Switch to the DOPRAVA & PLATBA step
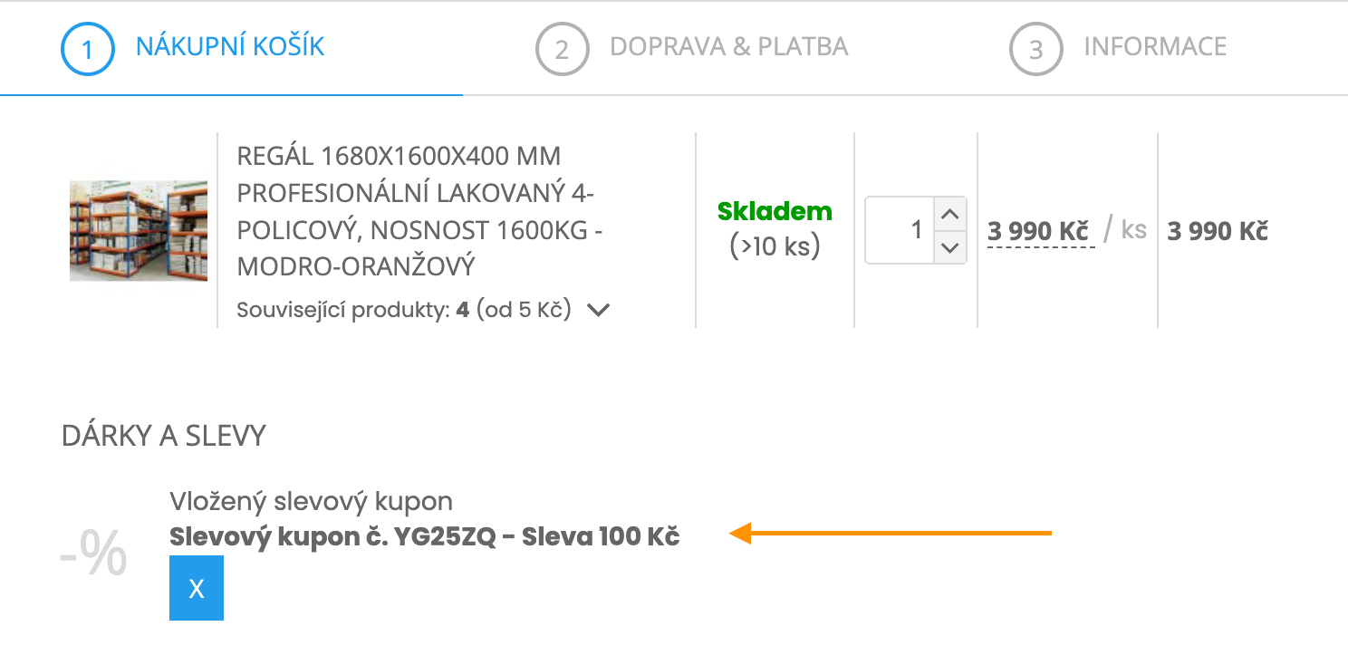Viewport: 1348px width, 665px height. click(730, 46)
